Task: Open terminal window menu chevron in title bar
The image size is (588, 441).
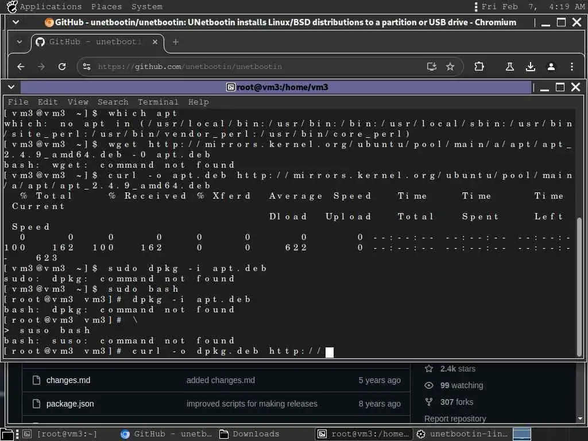Action: 11,87
